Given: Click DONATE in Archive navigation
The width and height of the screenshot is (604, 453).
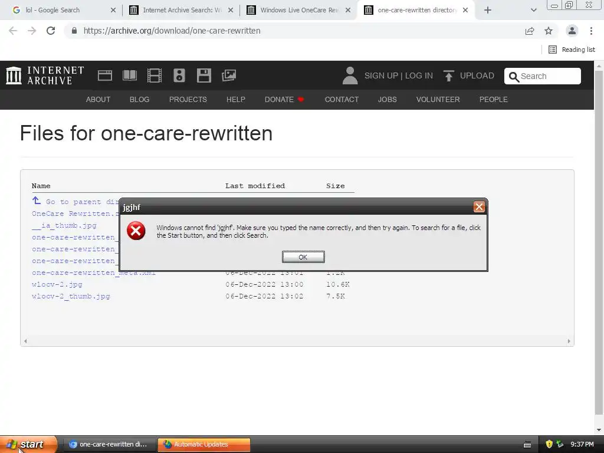Looking at the screenshot, I should click(284, 99).
